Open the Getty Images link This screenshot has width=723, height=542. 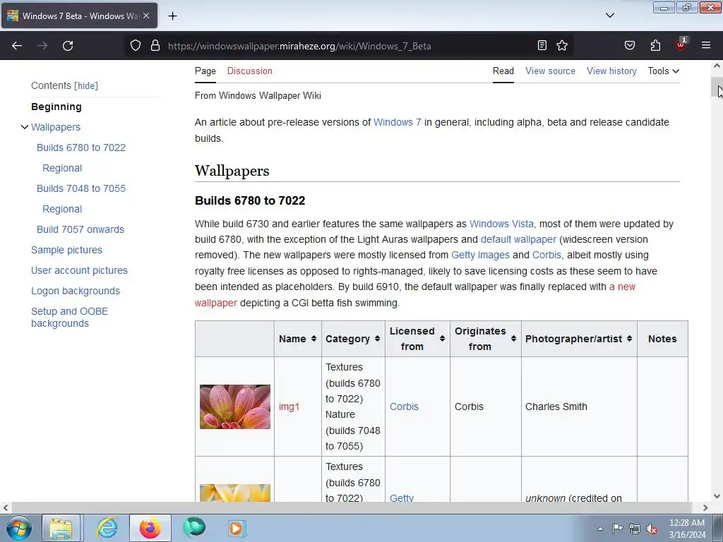(x=480, y=255)
